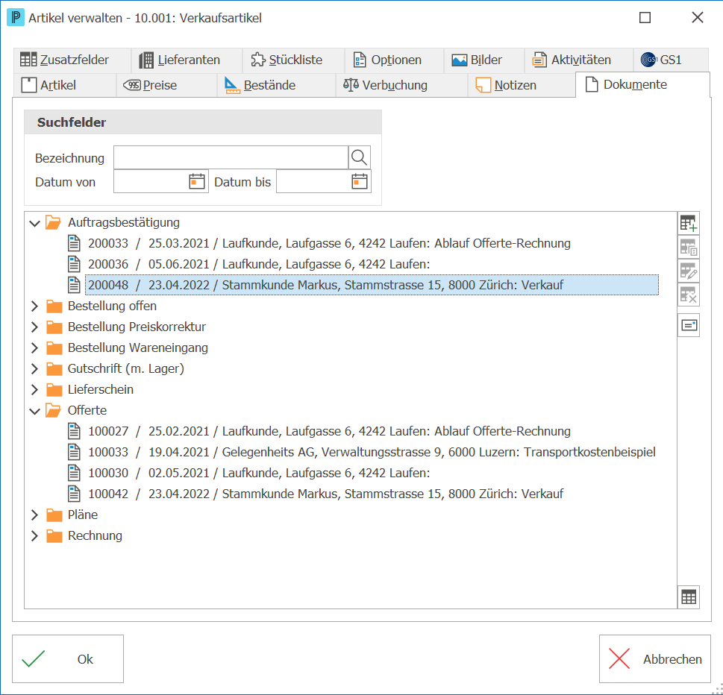
Task: Click the table grid icon at bottom right
Action: click(689, 597)
